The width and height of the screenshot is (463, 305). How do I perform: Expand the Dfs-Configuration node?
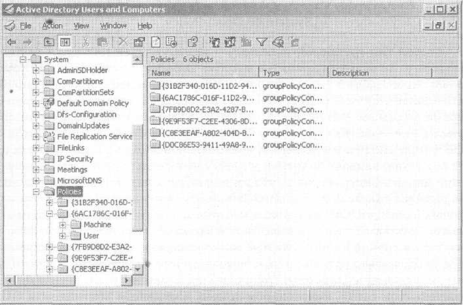click(36, 114)
